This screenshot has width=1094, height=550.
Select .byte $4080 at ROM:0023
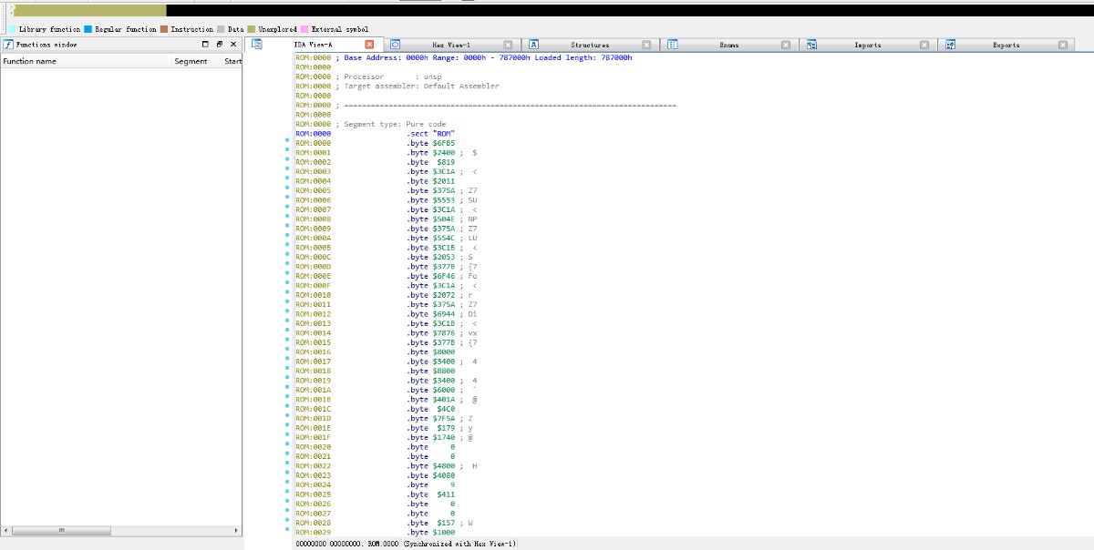click(431, 475)
